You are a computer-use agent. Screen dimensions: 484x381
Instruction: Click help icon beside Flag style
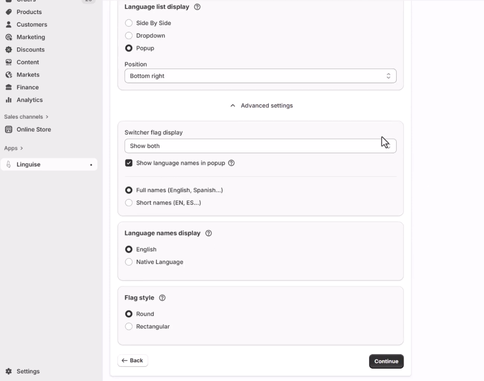coord(162,298)
